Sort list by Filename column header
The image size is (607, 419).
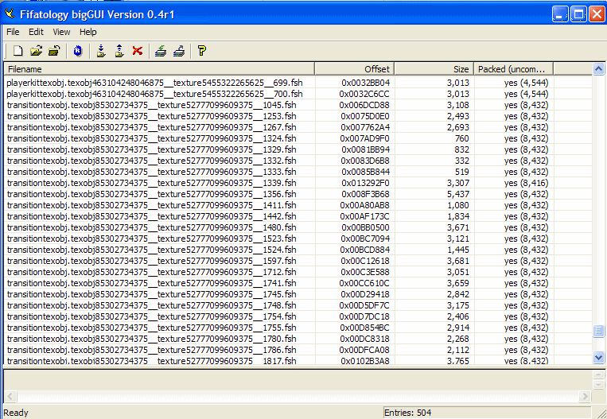click(159, 69)
